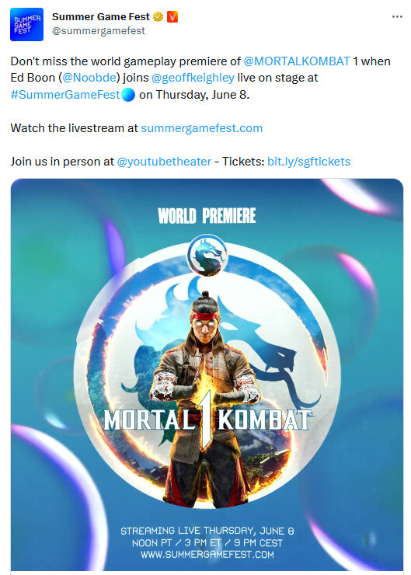
Task: Open the Mortal Kombat poster image
Action: tap(207, 375)
